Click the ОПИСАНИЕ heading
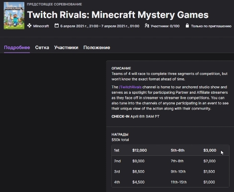234x192 pixels. tap(121, 68)
